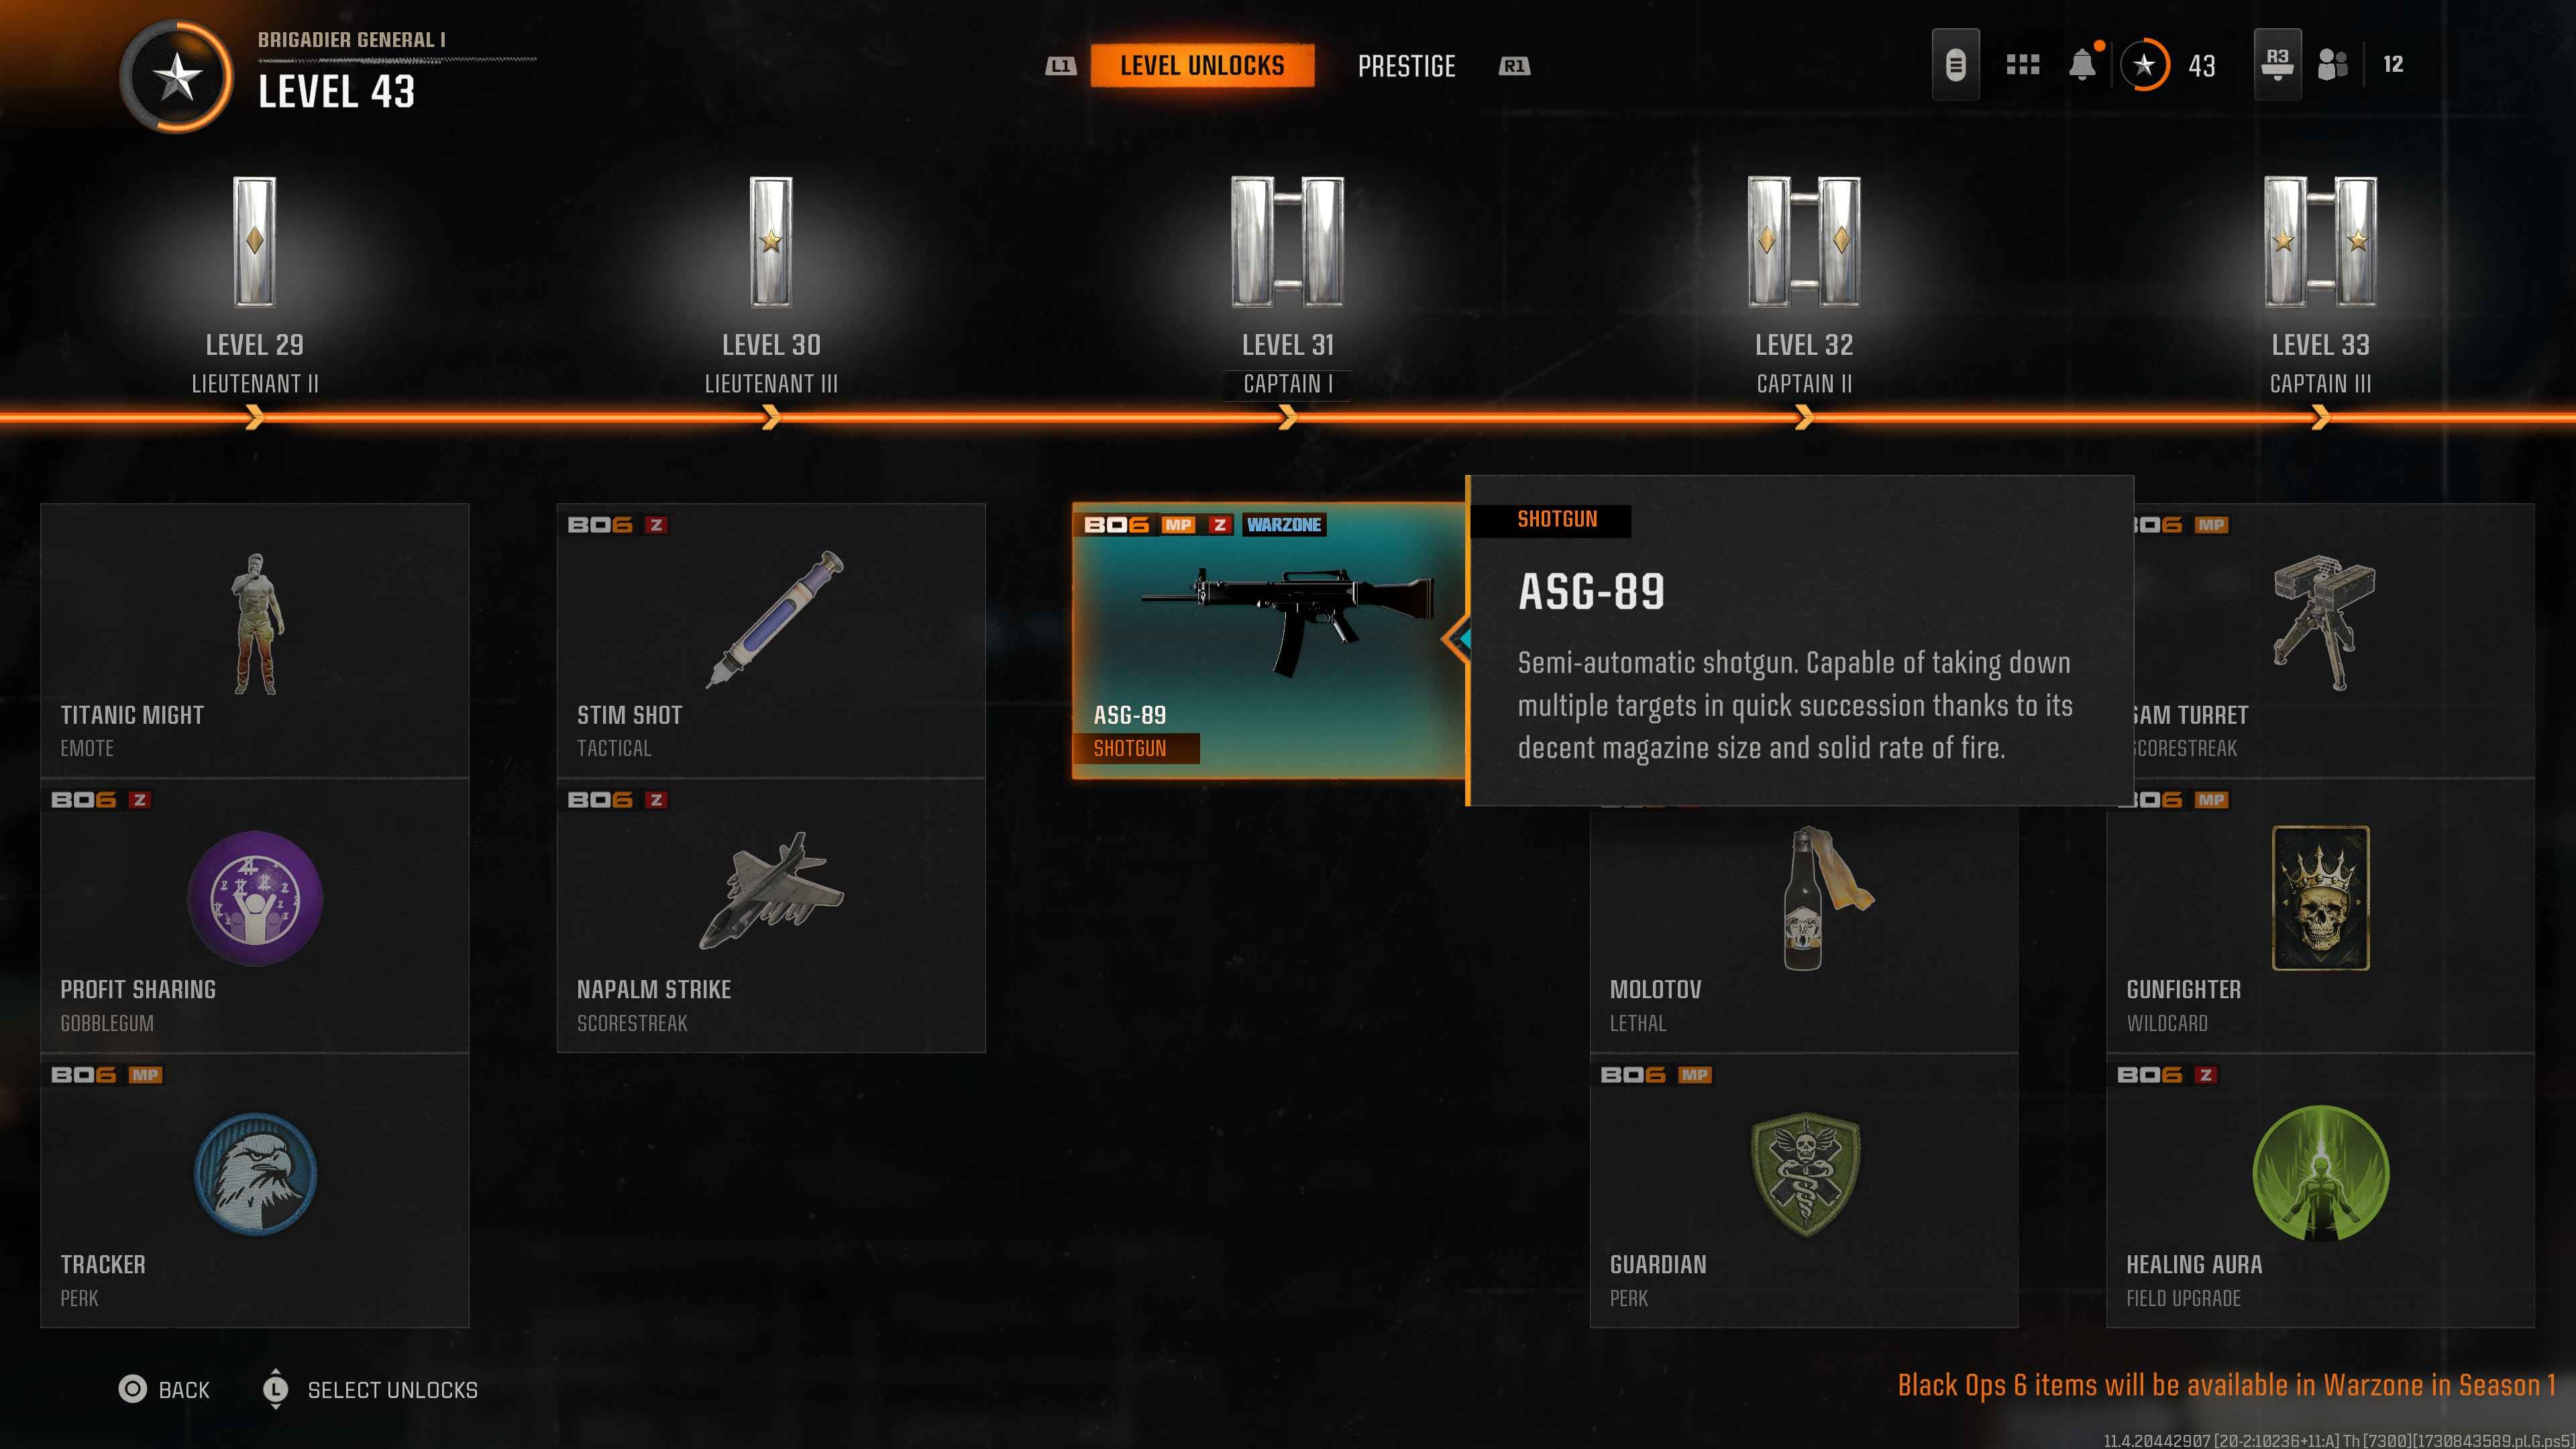This screenshot has width=2576, height=1449.
Task: Click the player rank star icon beside 43
Action: tap(2144, 65)
